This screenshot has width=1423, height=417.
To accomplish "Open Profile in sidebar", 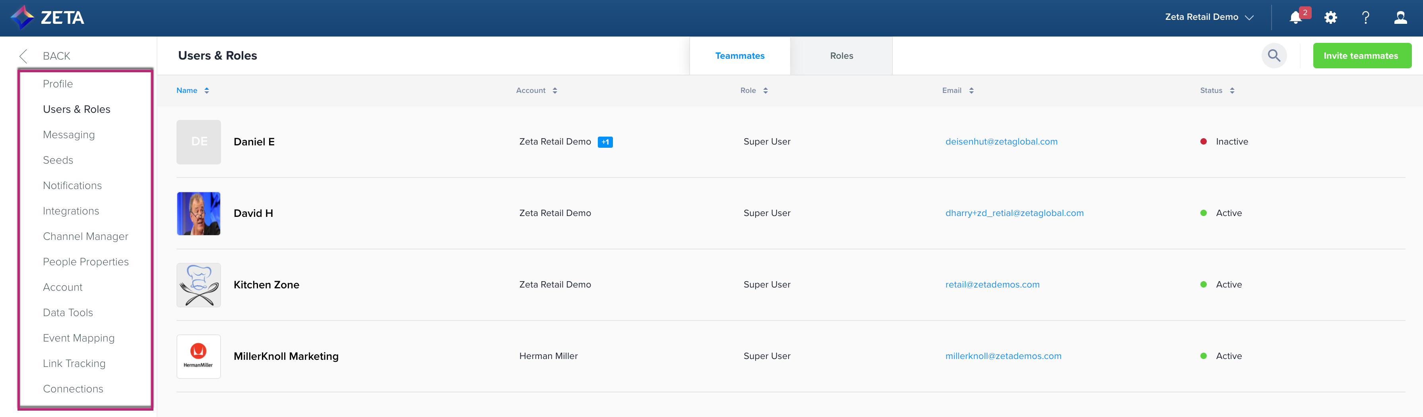I will pyautogui.click(x=58, y=84).
